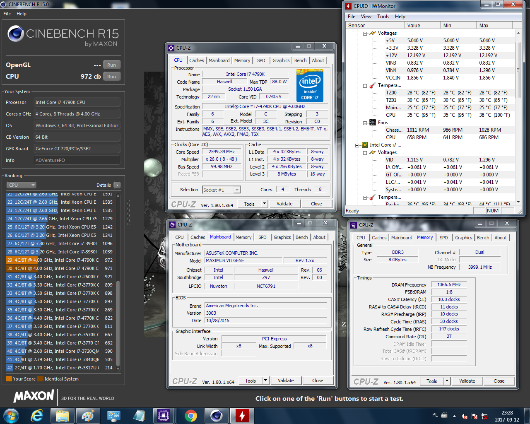Open Tools dropdown arrow in CPU-Z CPU window
Image resolution: width=530 pixels, height=424 pixels.
tap(264, 204)
